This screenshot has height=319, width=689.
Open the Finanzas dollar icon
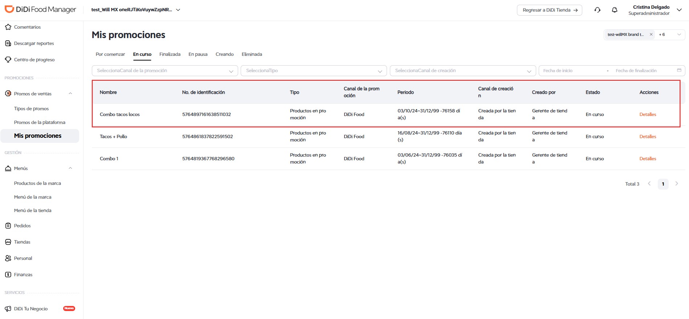8,274
